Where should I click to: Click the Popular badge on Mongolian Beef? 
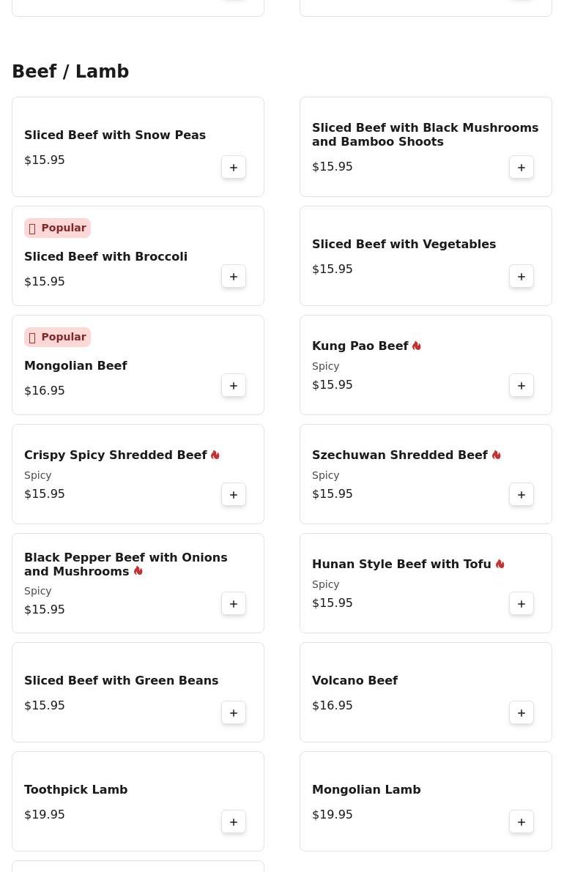pyautogui.click(x=57, y=337)
